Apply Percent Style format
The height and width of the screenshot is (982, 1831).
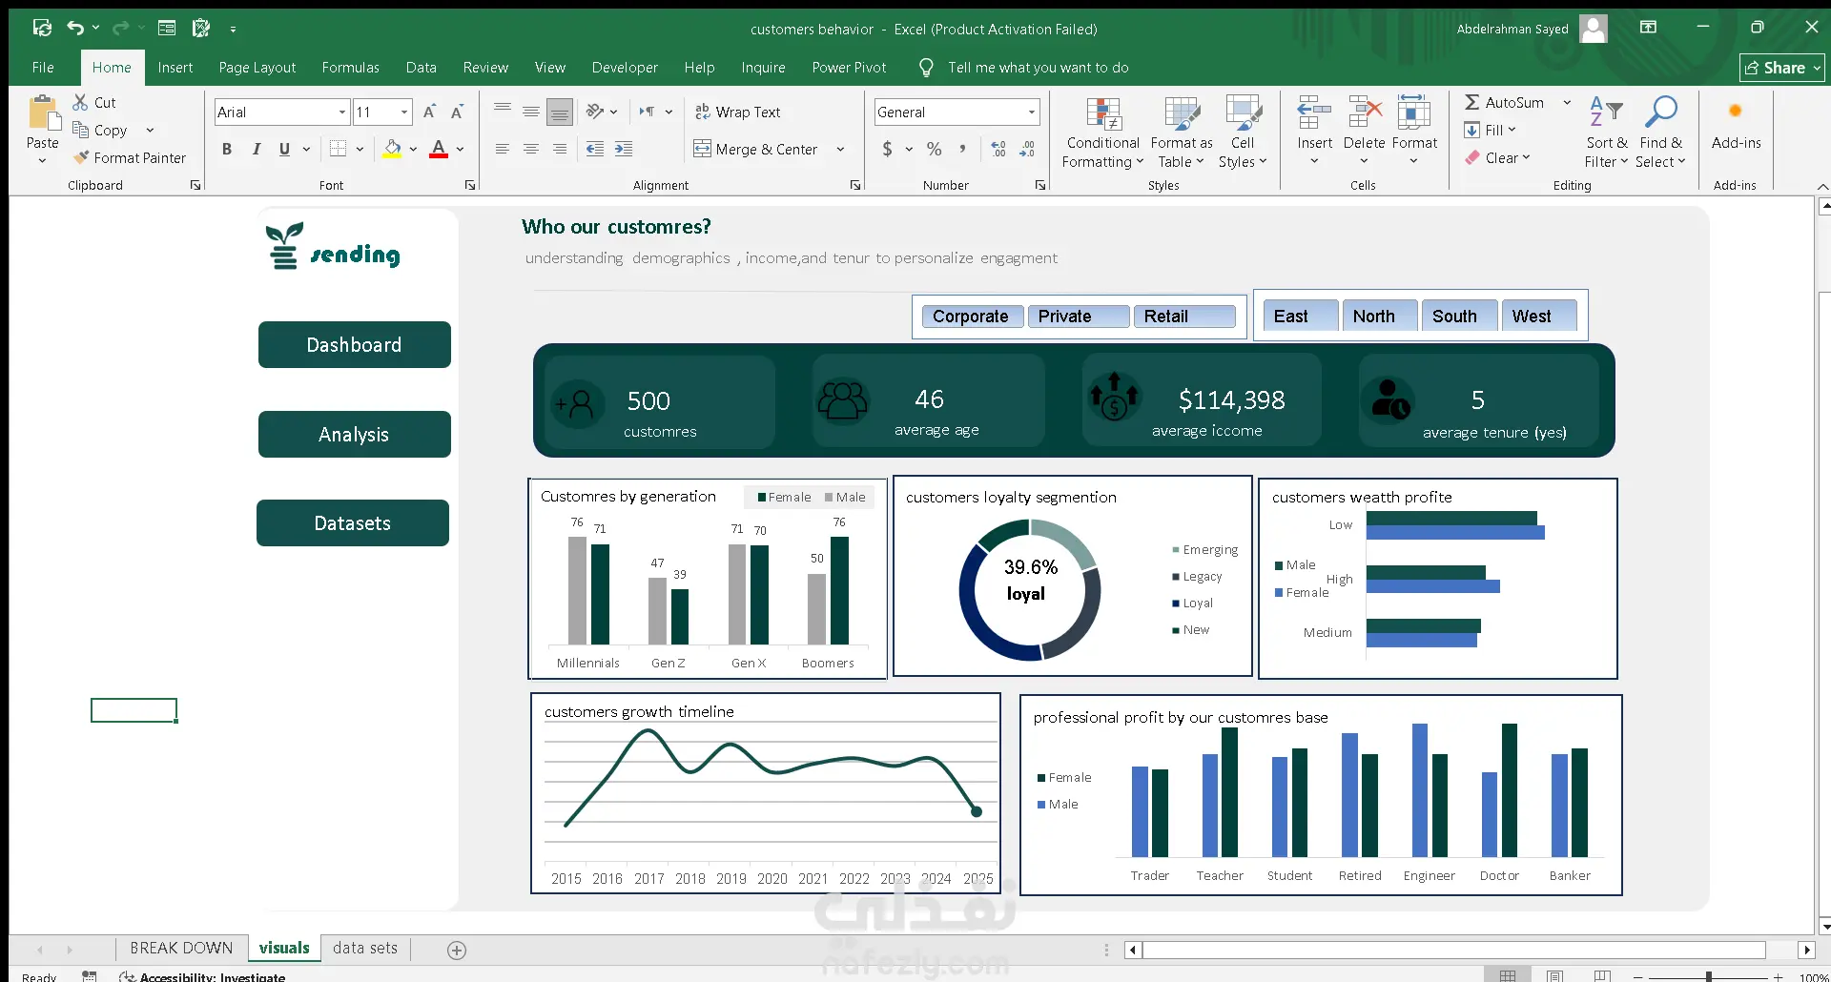(x=935, y=149)
